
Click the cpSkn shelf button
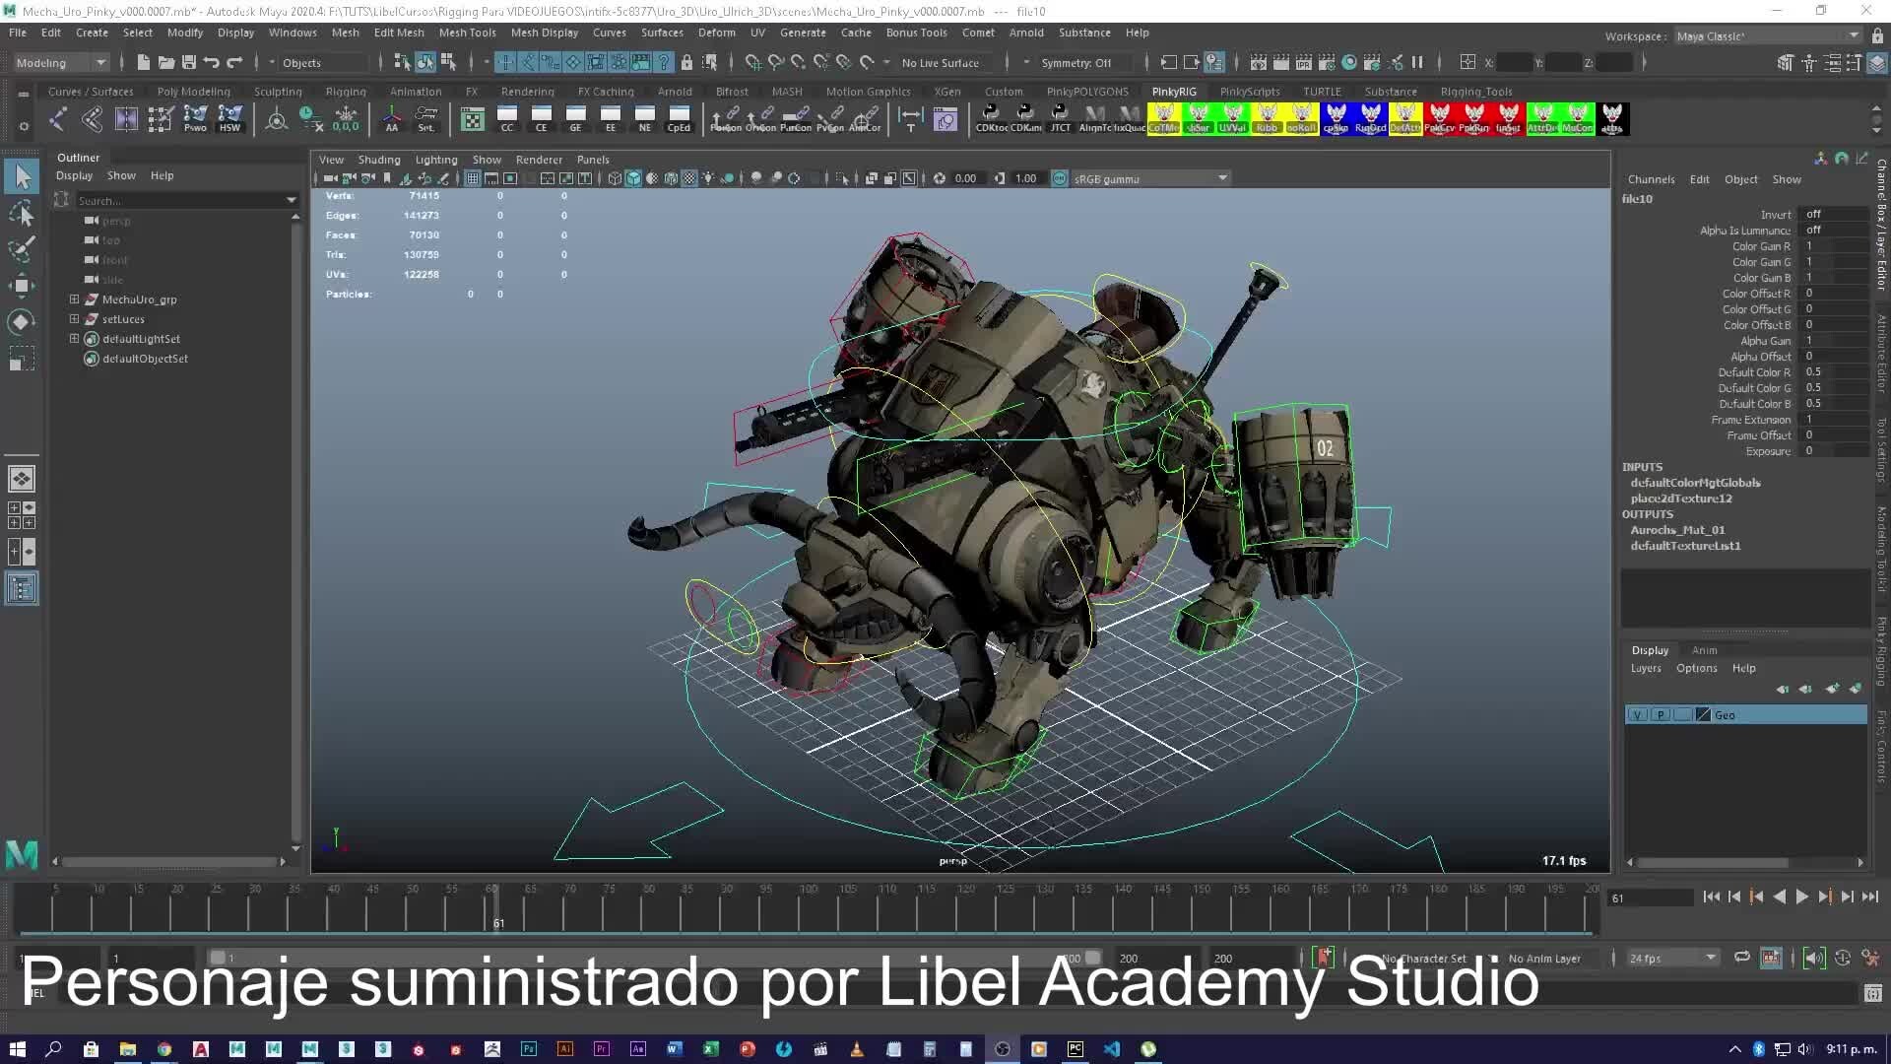[1336, 119]
